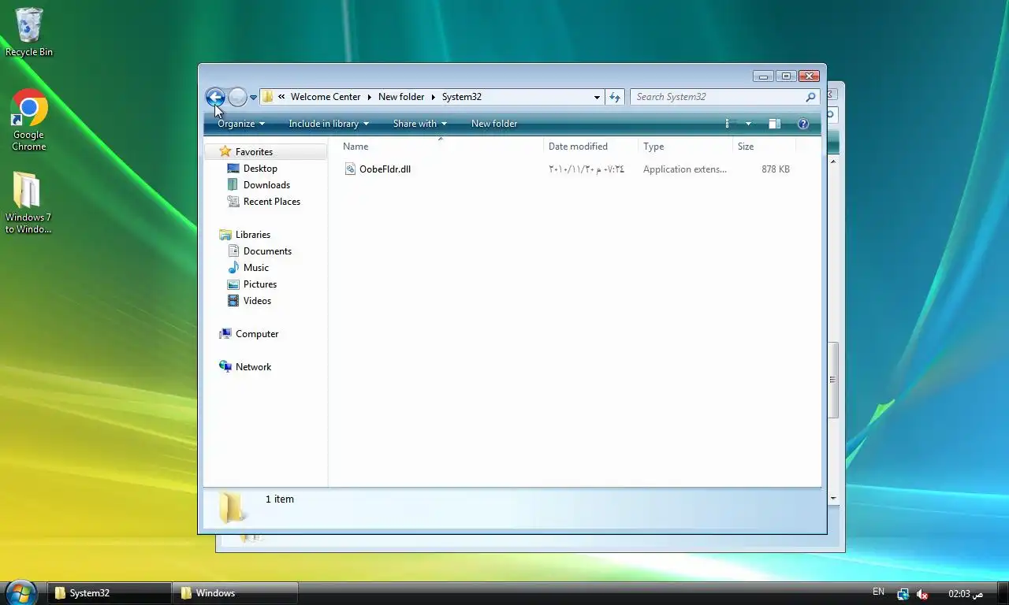Sort by Date modified column header

pos(590,147)
